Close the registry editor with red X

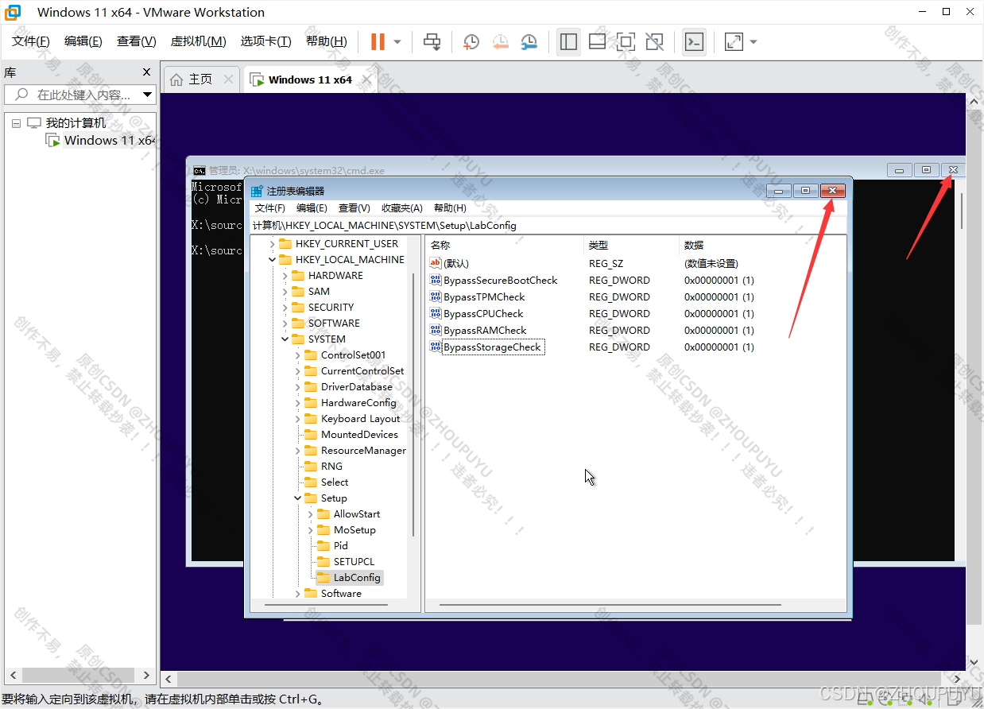pyautogui.click(x=832, y=191)
